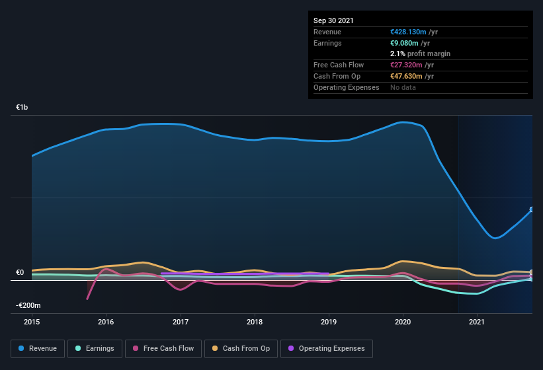
Task: Toggle the Operating Expenses legend series
Action: pyautogui.click(x=327, y=349)
